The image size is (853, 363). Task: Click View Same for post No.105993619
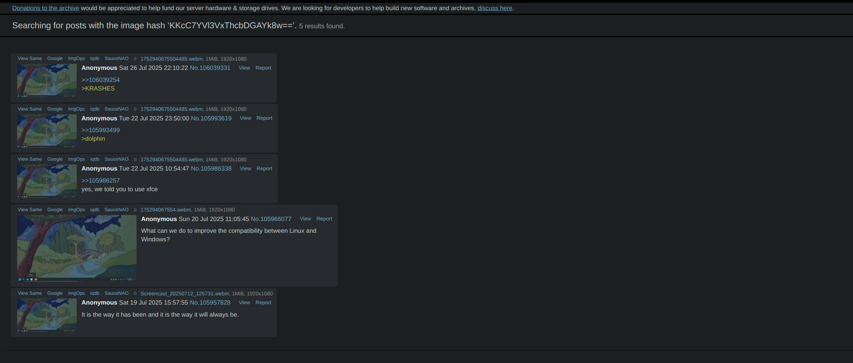click(x=30, y=109)
